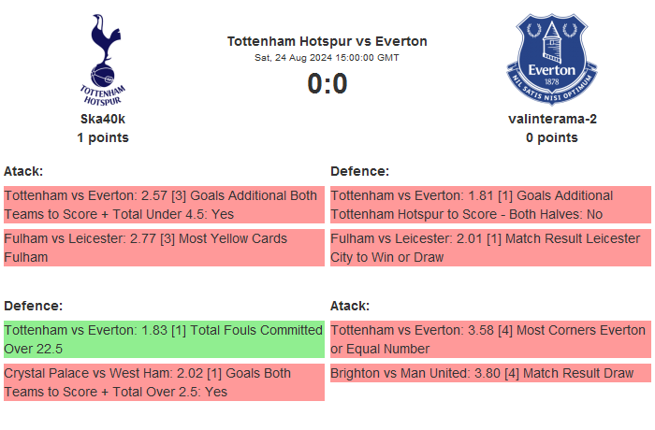Open the Tottenham Hotspur vs Everton match title
The height and width of the screenshot is (430, 655).
pos(327,41)
